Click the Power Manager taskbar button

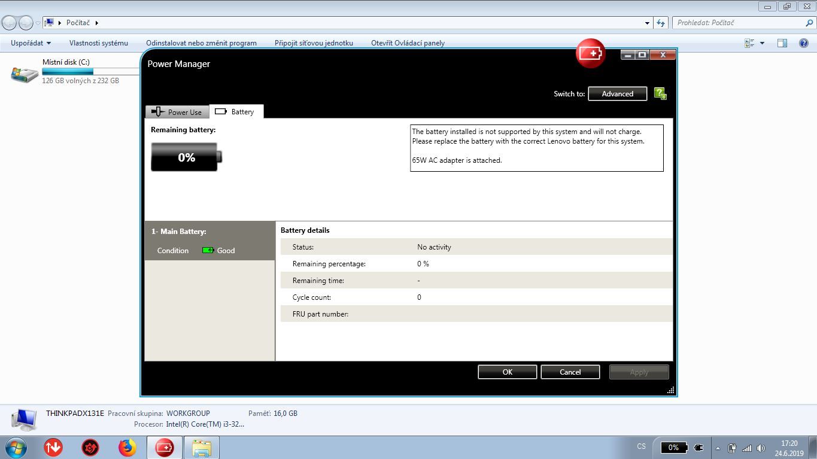pos(164,448)
